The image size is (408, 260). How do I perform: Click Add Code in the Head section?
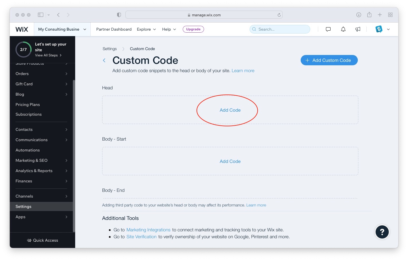pos(230,110)
